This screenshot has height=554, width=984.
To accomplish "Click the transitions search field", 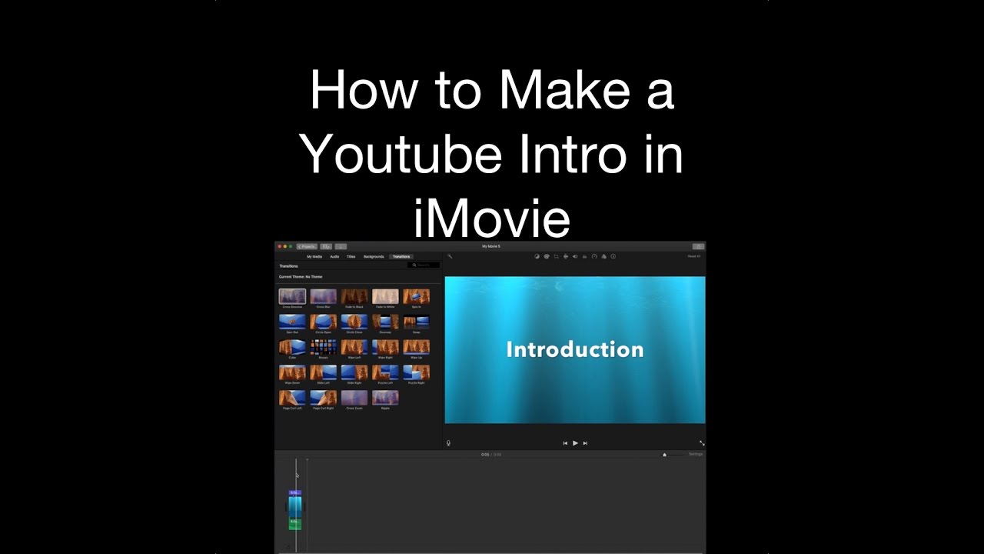I will [424, 265].
